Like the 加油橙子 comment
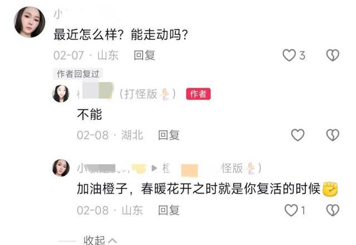The width and height of the screenshot is (356, 245). click(291, 210)
